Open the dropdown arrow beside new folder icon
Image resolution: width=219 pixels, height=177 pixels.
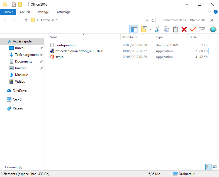151,29
